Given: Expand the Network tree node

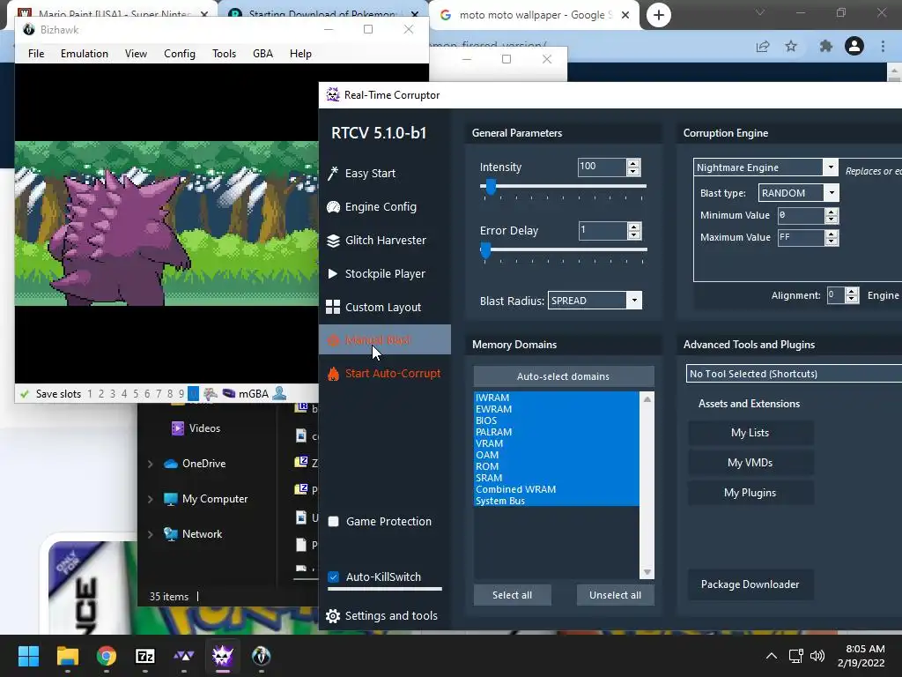Looking at the screenshot, I should click(150, 534).
